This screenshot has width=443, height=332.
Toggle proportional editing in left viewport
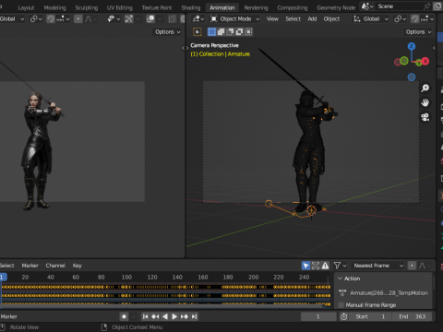point(78,19)
